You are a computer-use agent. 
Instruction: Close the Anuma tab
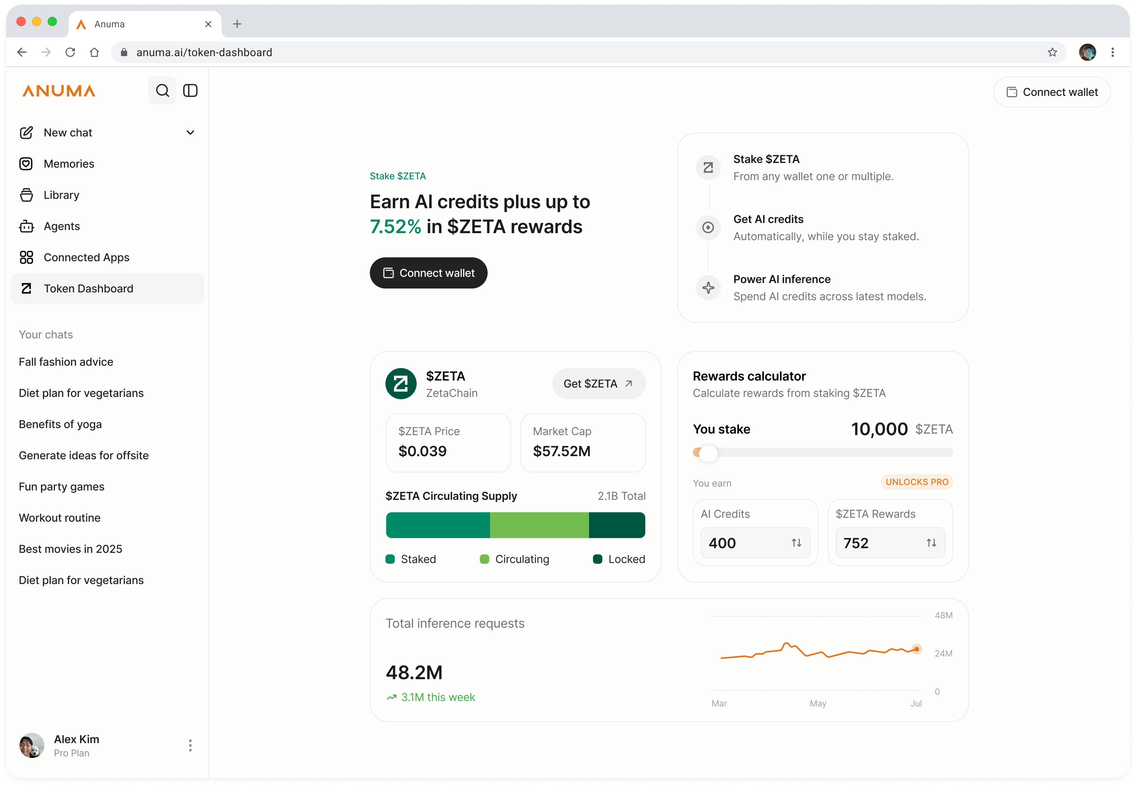208,24
